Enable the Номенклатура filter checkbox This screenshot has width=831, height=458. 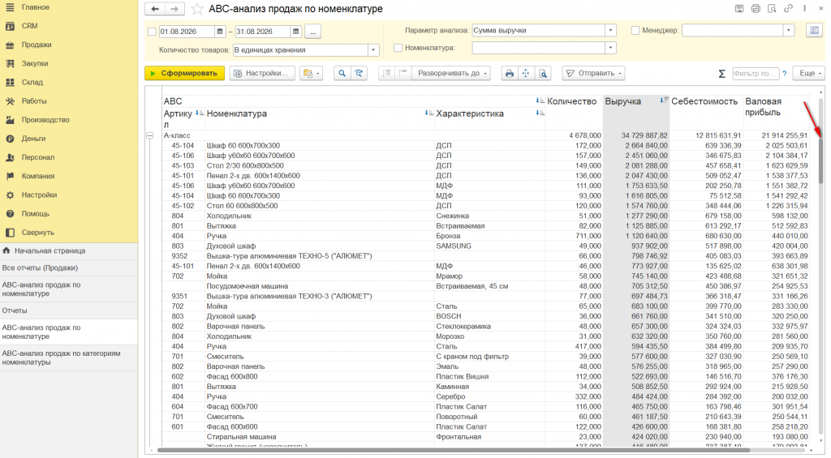coord(398,48)
